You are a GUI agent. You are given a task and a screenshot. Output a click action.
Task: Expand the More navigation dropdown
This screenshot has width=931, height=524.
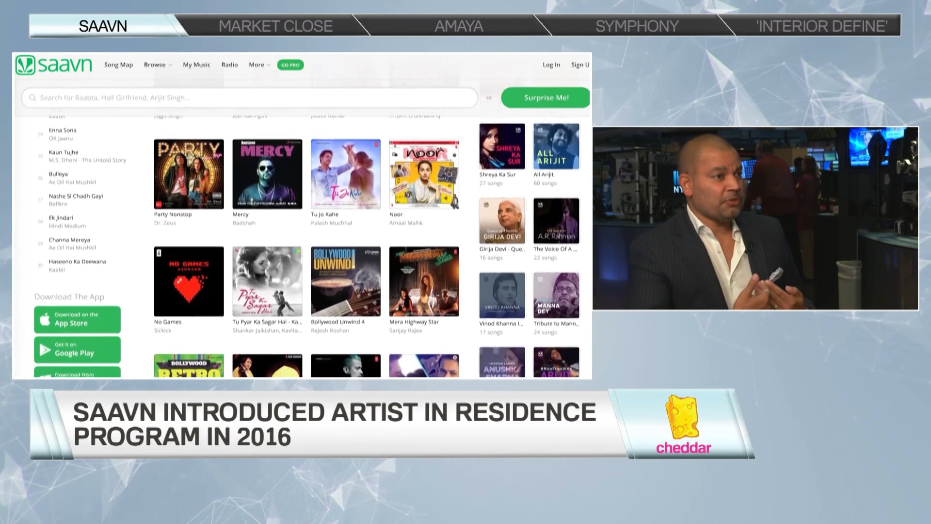pyautogui.click(x=258, y=65)
